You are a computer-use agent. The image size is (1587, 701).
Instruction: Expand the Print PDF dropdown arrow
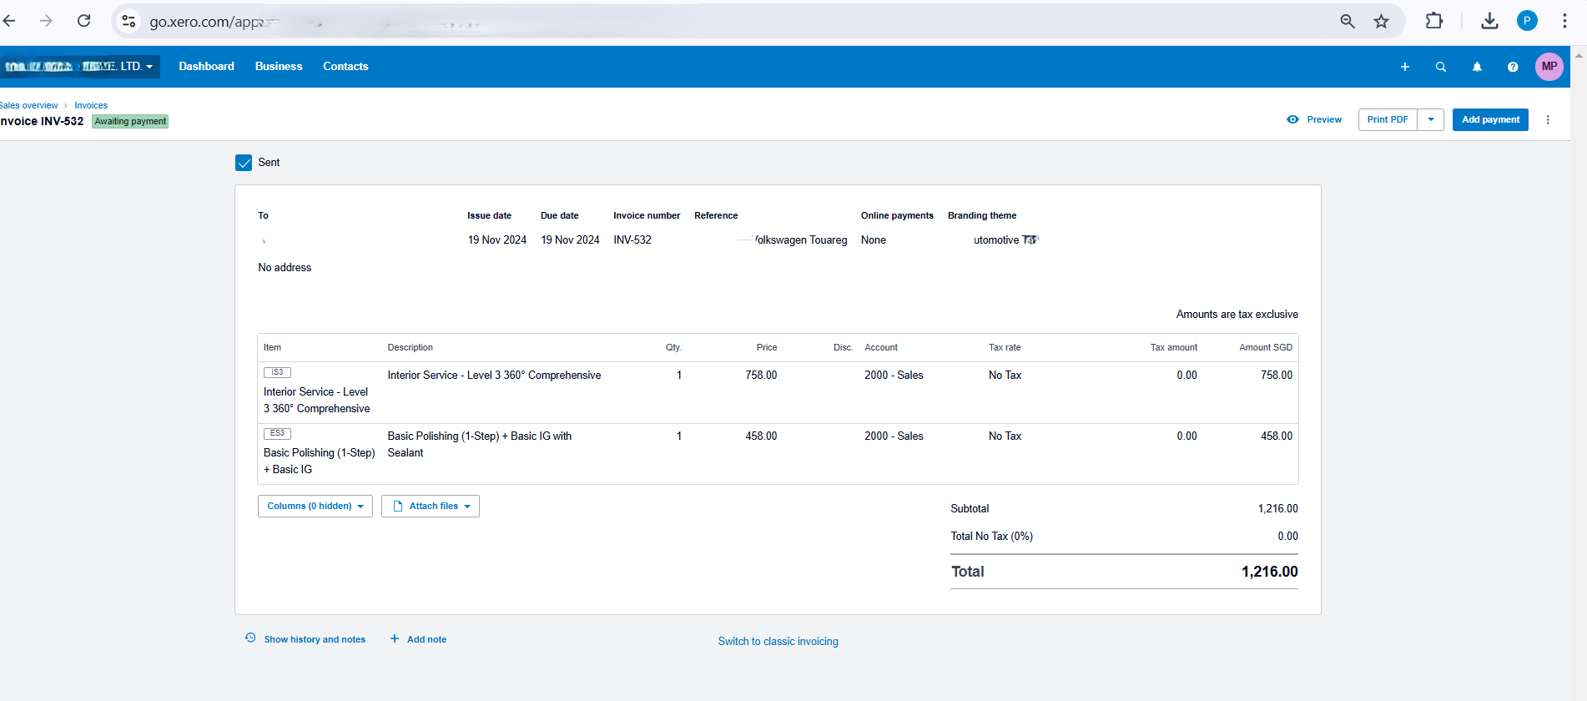pyautogui.click(x=1431, y=120)
